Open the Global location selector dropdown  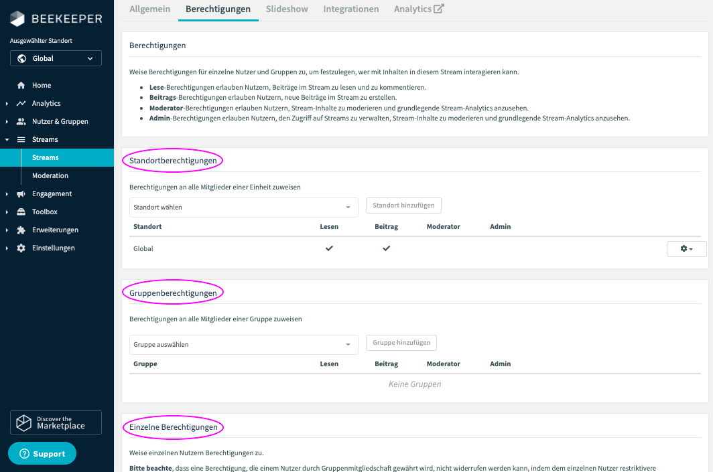(56, 59)
